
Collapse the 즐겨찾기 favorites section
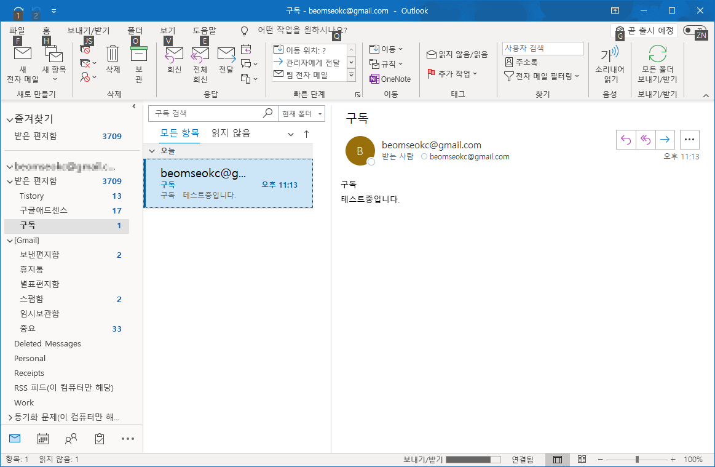tap(9, 119)
